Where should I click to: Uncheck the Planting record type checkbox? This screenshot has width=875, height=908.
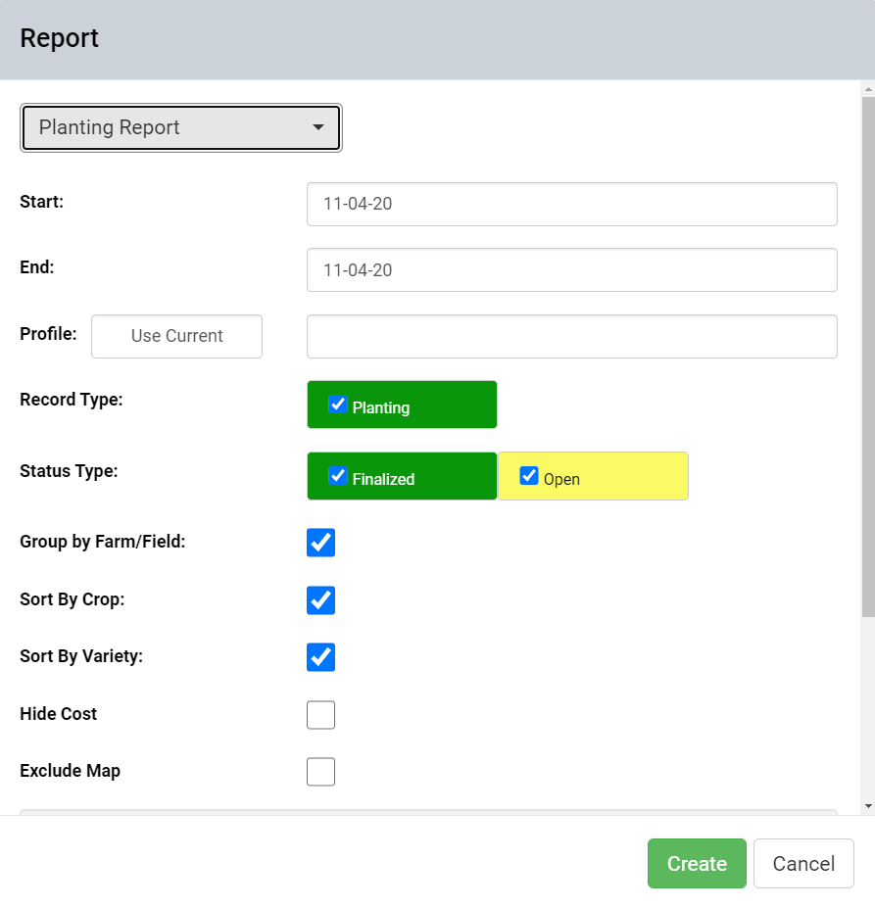click(338, 405)
